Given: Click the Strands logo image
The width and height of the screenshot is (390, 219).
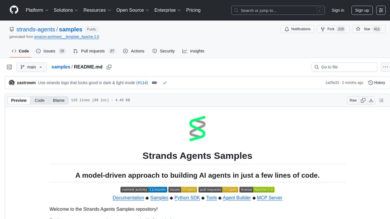Looking at the screenshot, I should pyautogui.click(x=198, y=128).
